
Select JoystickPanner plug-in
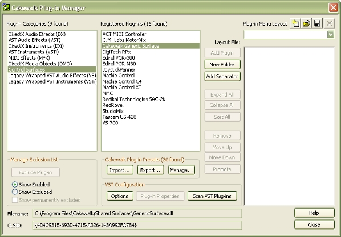tap(151, 69)
